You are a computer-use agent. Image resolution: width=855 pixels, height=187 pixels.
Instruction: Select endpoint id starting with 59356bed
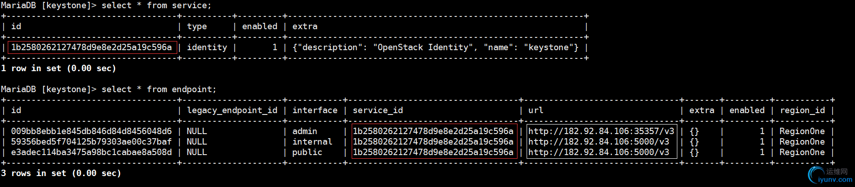[x=91, y=142]
